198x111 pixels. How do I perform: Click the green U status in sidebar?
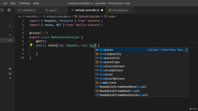[x=10, y=78]
